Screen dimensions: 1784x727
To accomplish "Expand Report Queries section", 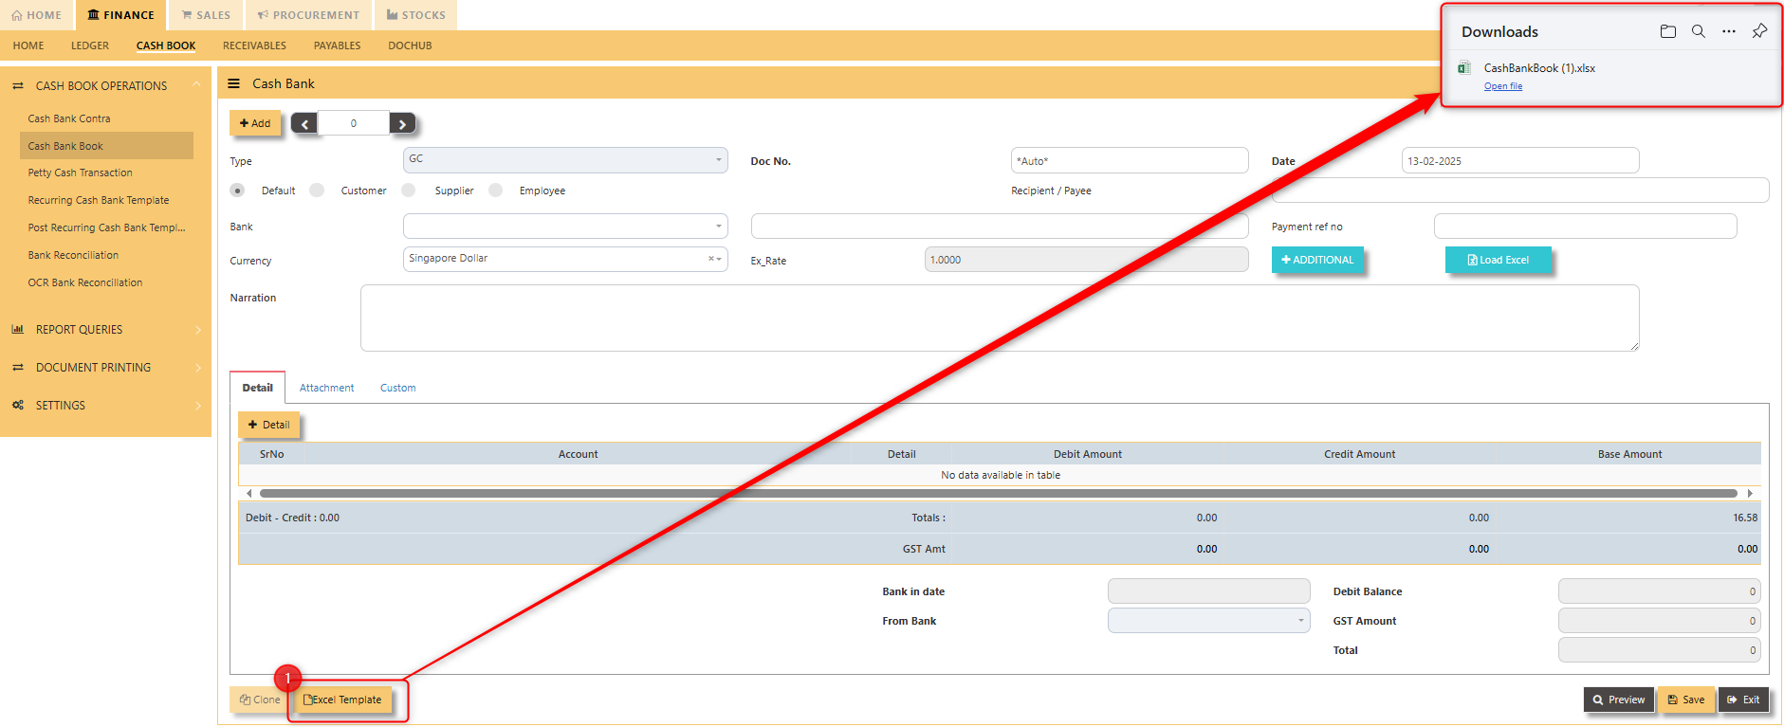I will point(197,330).
